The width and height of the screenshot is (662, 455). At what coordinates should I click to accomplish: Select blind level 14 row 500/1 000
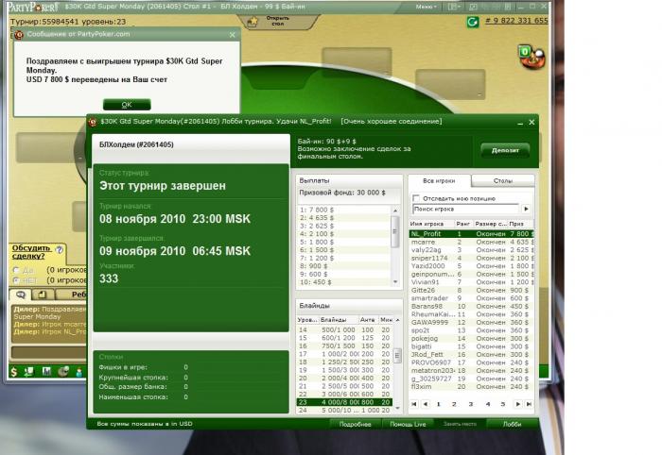click(x=344, y=329)
